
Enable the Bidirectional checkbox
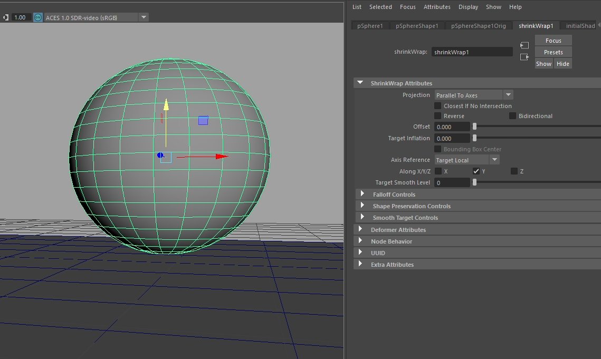(x=512, y=116)
